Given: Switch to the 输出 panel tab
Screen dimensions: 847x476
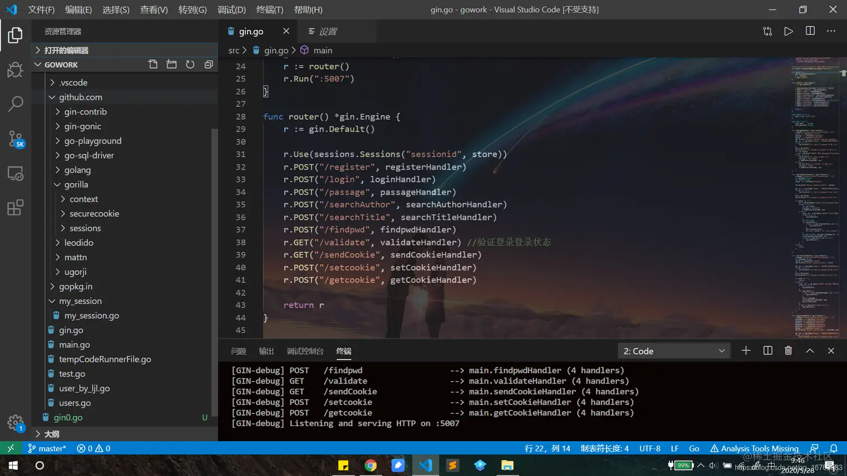Looking at the screenshot, I should click(x=266, y=351).
